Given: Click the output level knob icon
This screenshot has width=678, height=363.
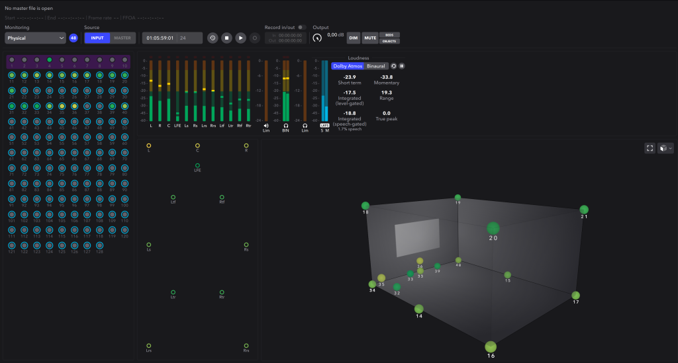Looking at the screenshot, I should click(x=317, y=38).
